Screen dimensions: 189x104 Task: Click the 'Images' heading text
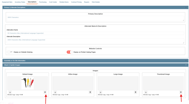click(x=95, y=71)
